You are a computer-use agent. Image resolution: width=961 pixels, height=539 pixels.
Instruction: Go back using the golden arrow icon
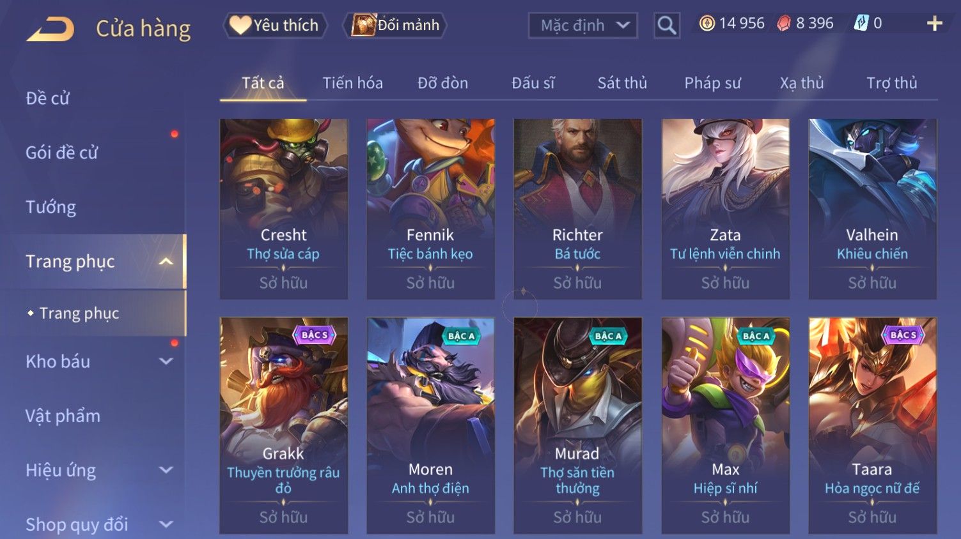click(x=51, y=29)
